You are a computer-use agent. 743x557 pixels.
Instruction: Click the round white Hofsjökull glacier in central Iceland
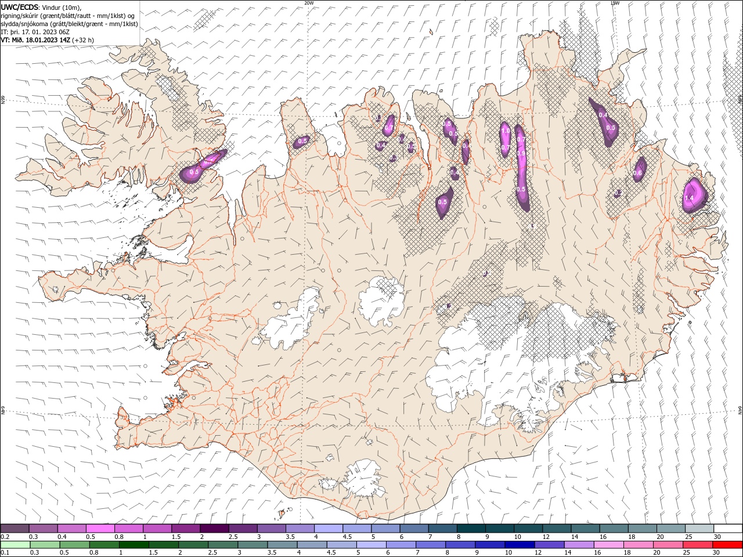(381, 300)
